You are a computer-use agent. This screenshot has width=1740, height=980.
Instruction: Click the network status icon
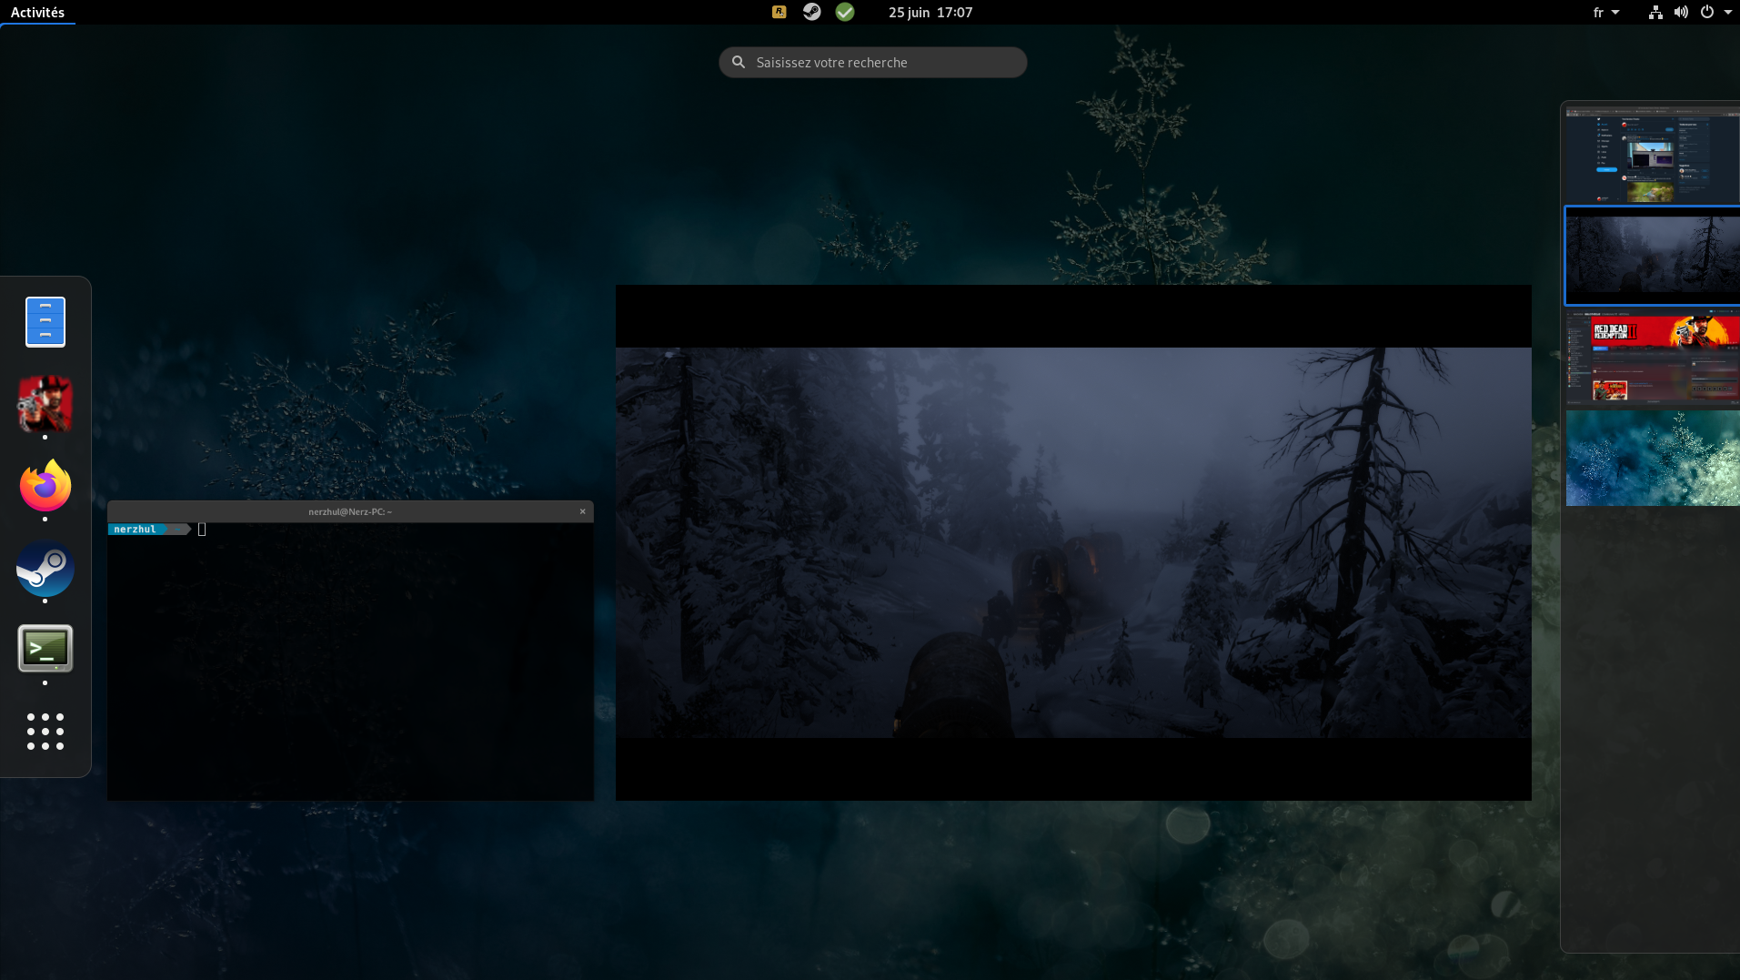[1655, 12]
